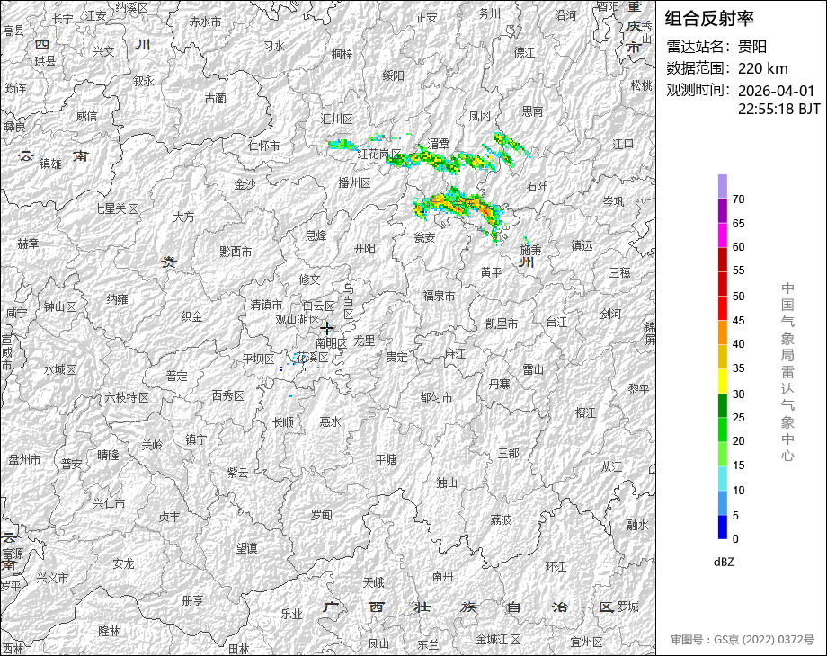Screen dimensions: 827x656
Task: Click the legend value 25
Action: coord(738,418)
